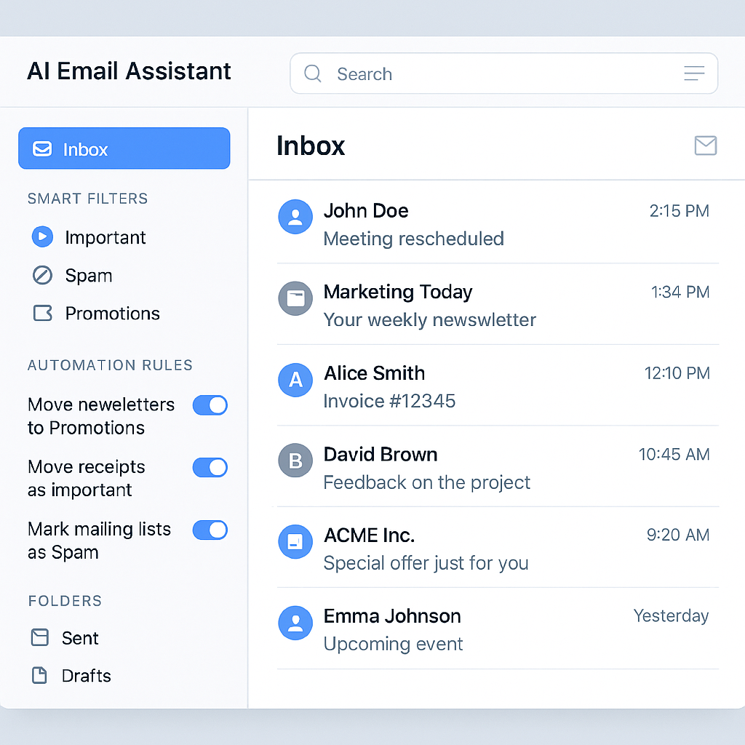745x745 pixels.
Task: Open the Special offer just for you email
Action: tap(498, 548)
